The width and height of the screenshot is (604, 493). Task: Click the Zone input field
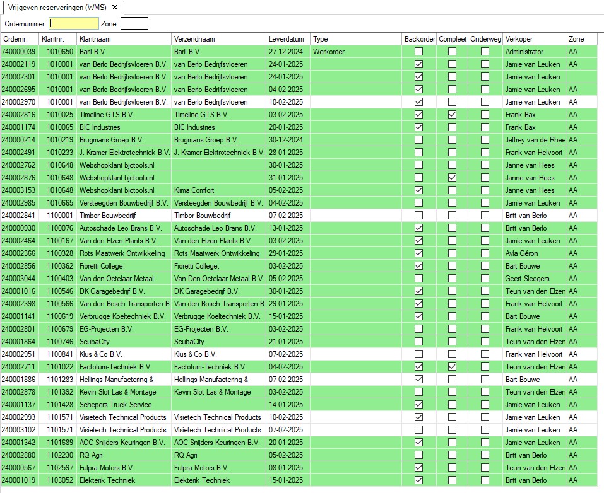point(134,23)
